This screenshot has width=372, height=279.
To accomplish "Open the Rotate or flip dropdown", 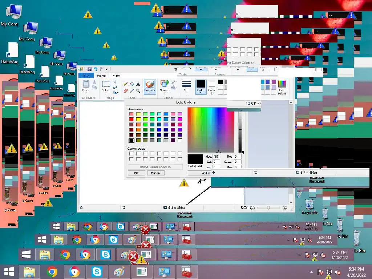I will 115,93.
